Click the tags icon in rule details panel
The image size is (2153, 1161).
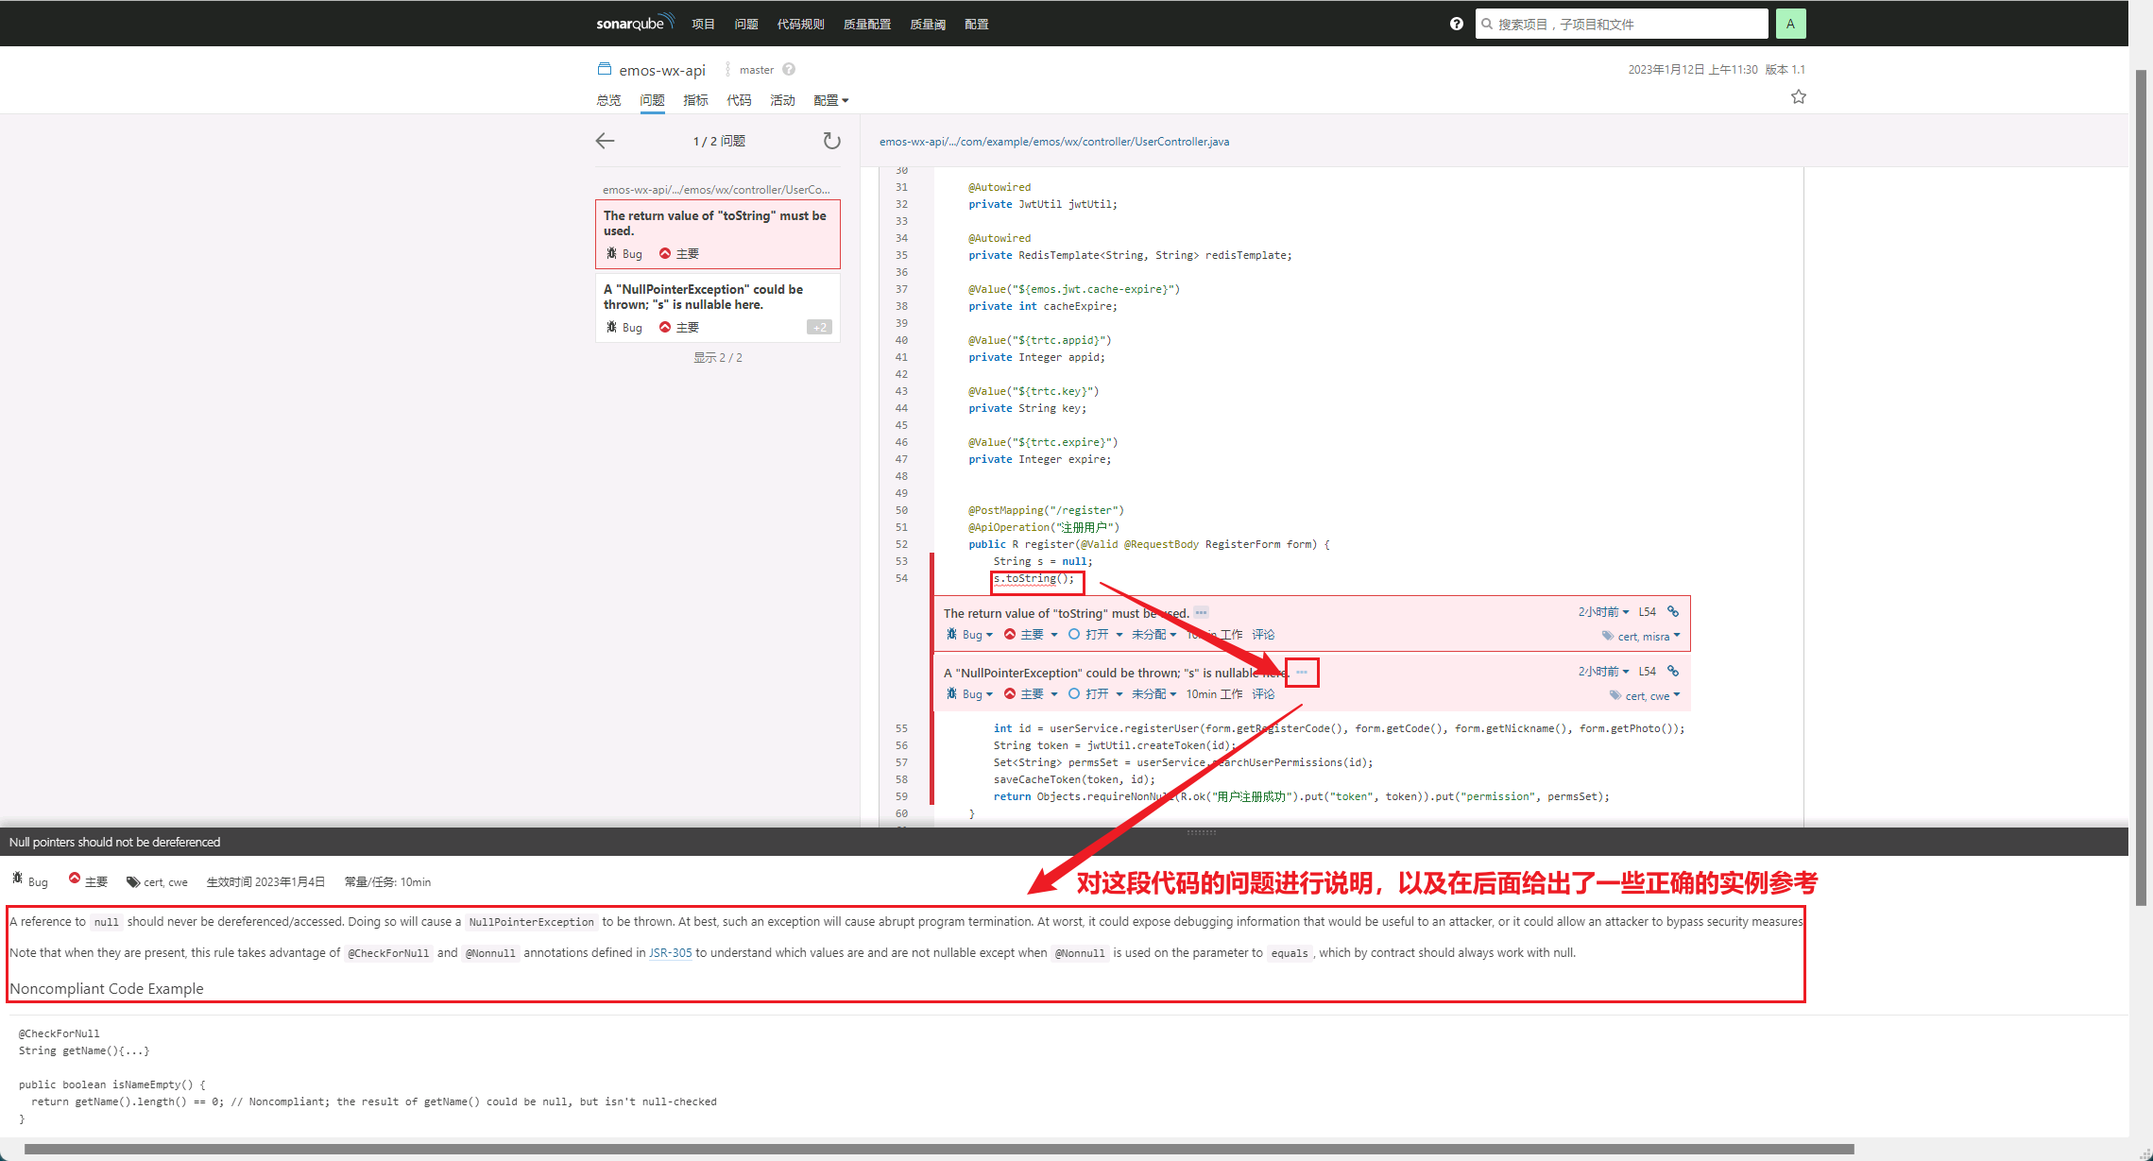(133, 881)
